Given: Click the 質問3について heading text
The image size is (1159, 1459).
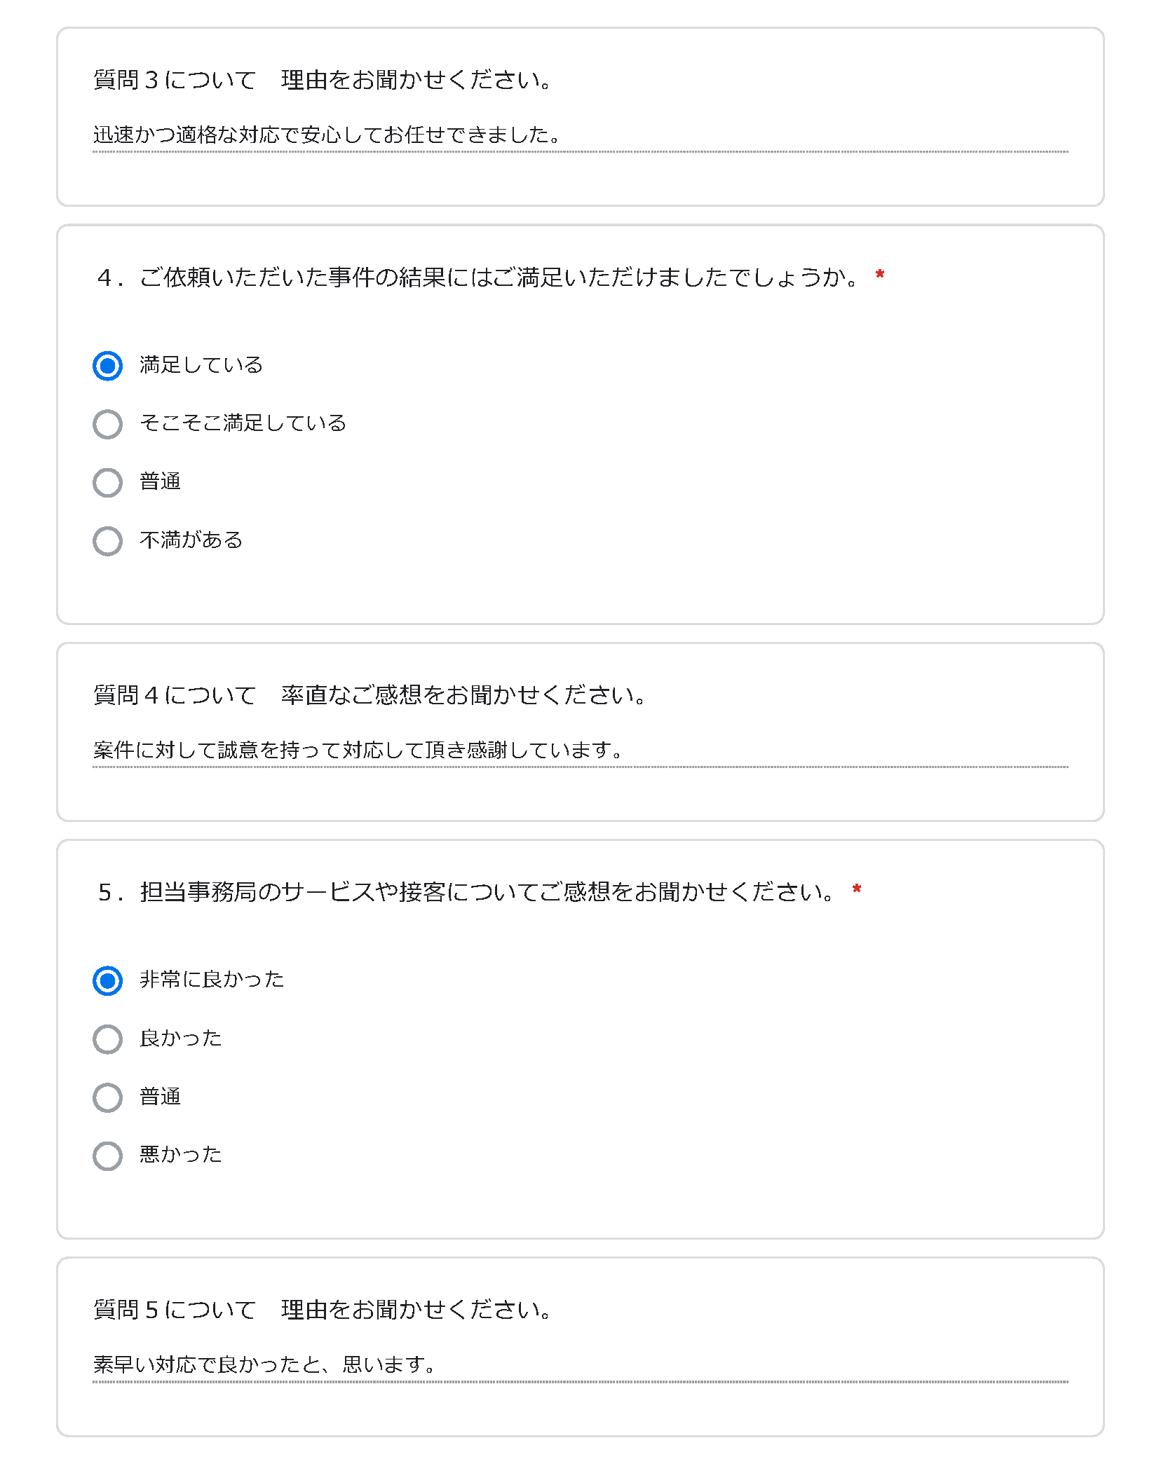Looking at the screenshot, I should [x=175, y=80].
